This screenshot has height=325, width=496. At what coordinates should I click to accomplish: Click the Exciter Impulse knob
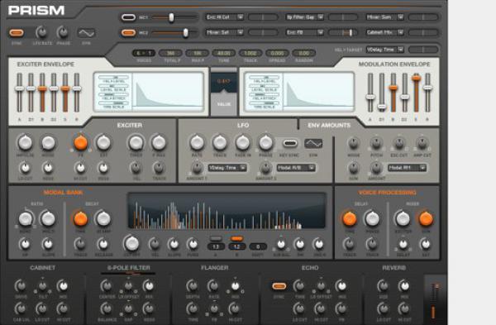[25, 143]
